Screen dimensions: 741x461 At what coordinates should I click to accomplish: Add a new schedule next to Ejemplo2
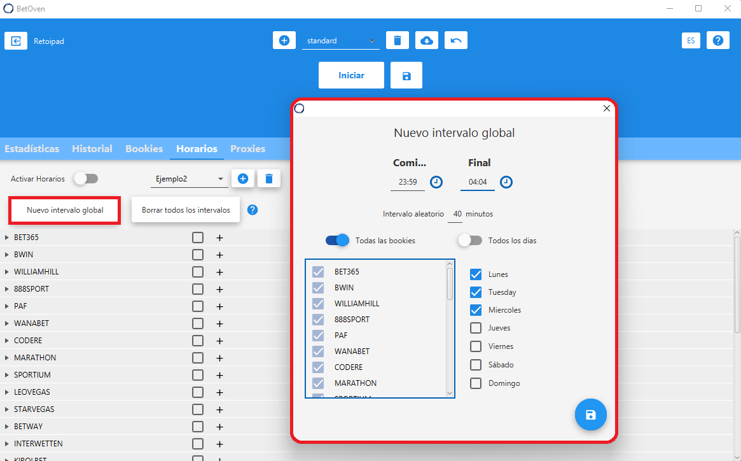tap(243, 178)
